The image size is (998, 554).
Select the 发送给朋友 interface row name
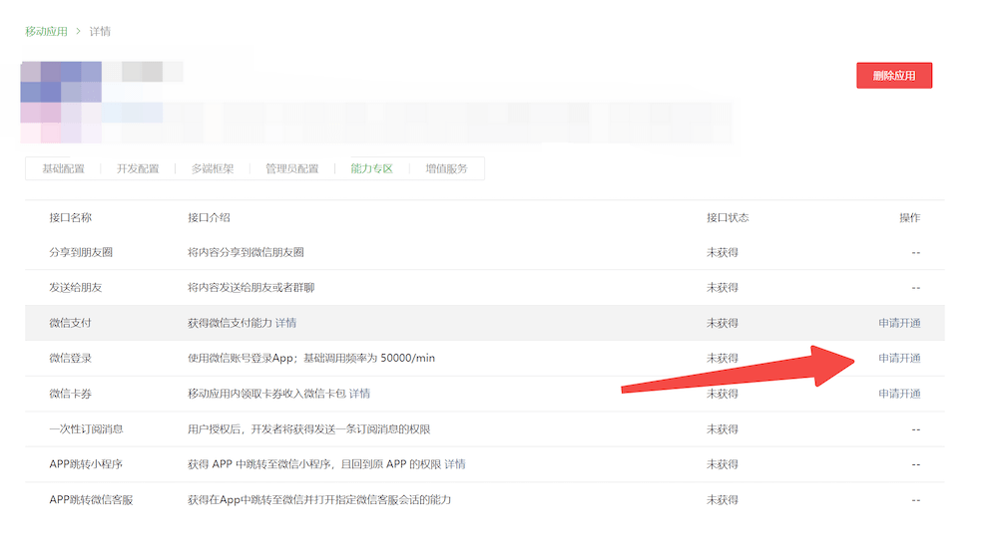coord(76,288)
